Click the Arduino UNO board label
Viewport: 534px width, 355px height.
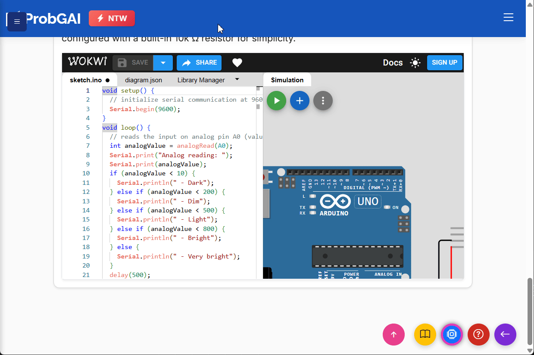click(368, 201)
